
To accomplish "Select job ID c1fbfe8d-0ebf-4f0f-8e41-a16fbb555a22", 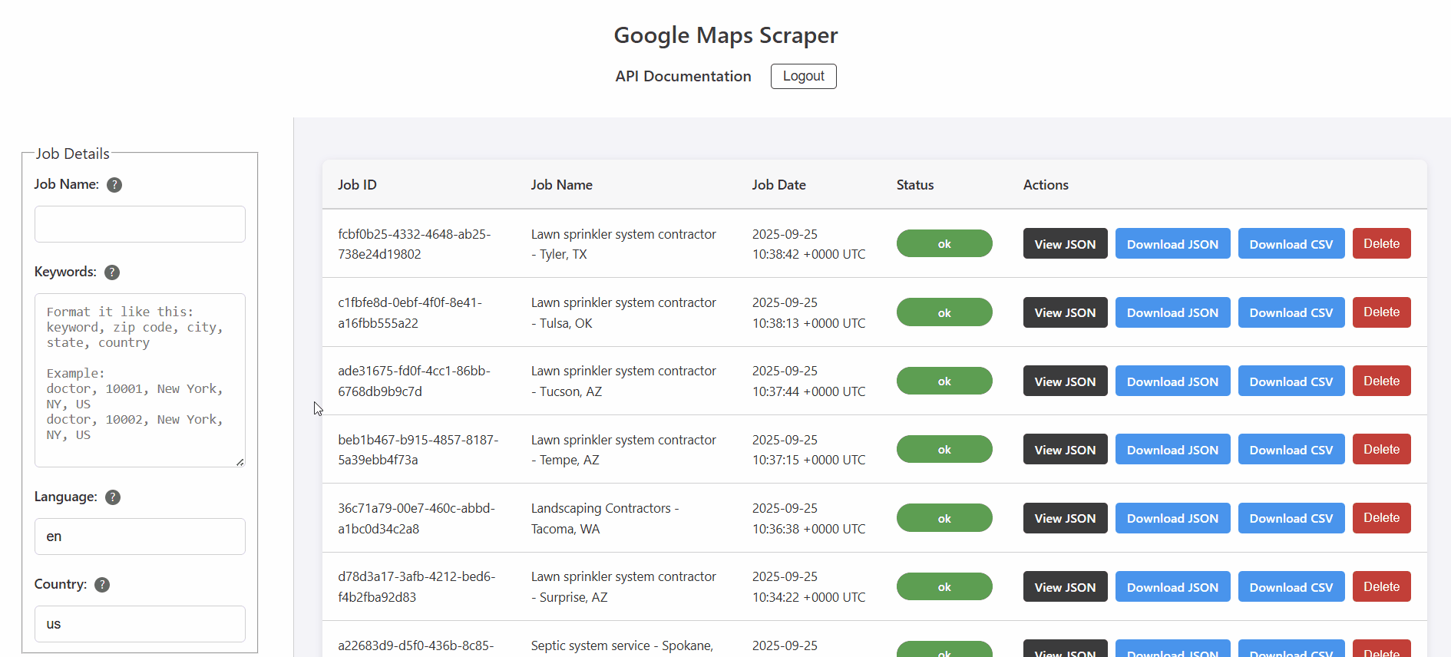I will 410,313.
